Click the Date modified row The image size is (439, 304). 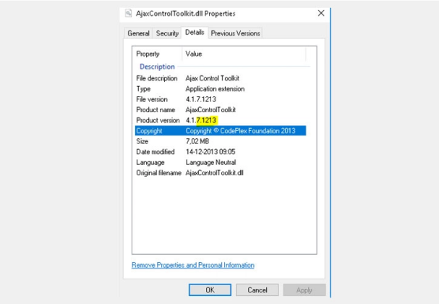pos(154,152)
